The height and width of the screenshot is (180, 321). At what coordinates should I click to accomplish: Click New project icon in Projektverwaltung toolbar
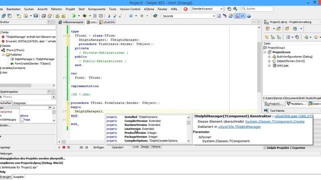268,29
